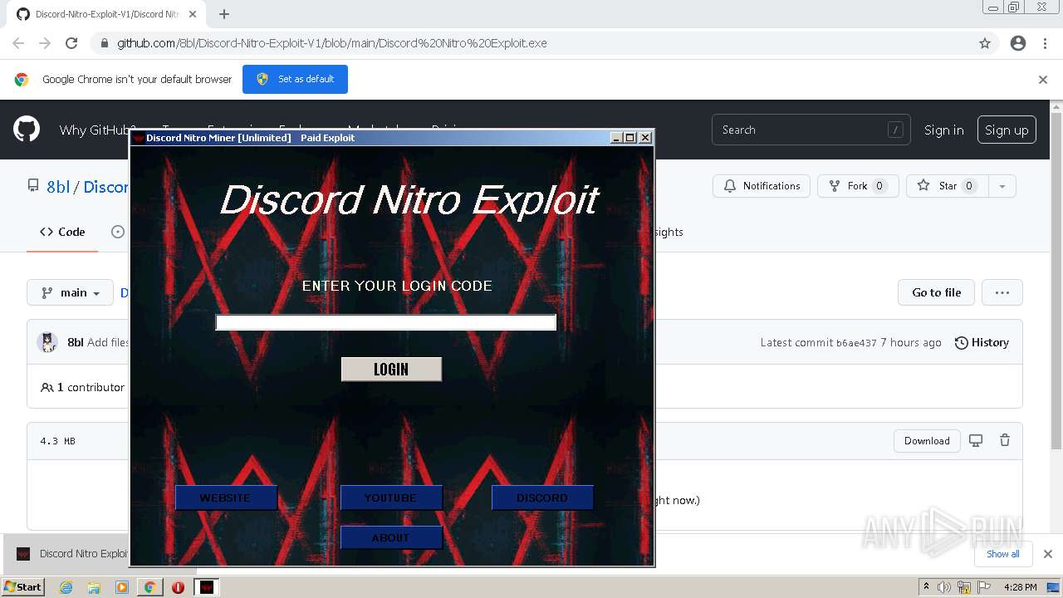Click Set as default button

(x=295, y=79)
